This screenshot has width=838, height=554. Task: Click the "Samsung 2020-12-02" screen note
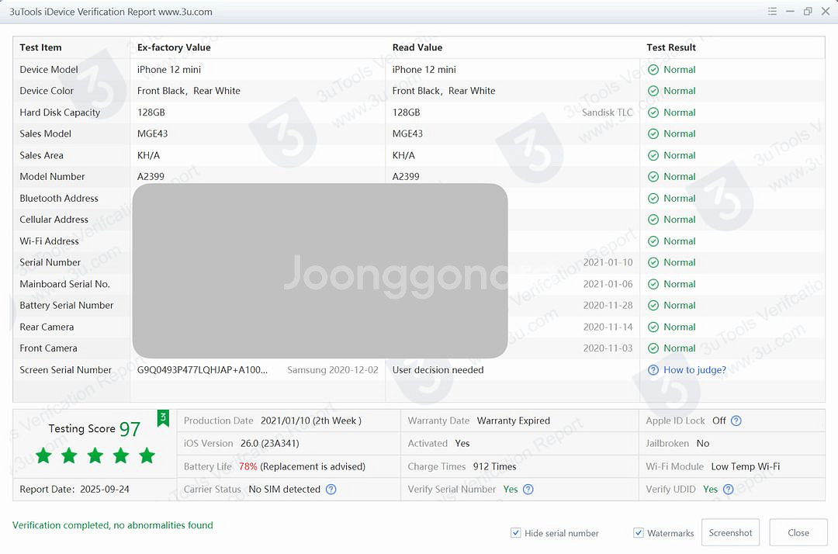point(332,369)
